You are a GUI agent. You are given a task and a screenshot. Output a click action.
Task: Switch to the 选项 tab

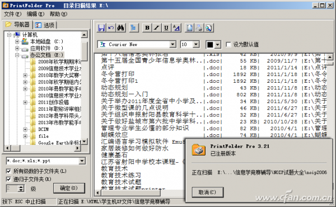45,25
